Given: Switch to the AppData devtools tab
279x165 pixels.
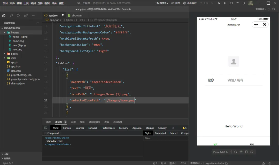Looking at the screenshot, I should pyautogui.click(x=137, y=128).
